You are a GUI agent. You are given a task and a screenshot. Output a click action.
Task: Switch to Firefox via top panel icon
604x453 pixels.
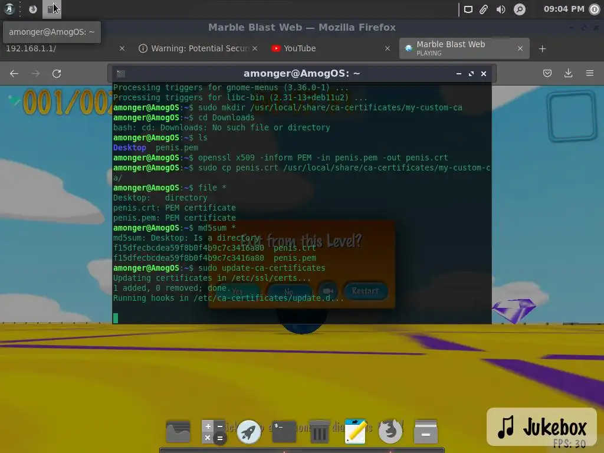click(33, 9)
